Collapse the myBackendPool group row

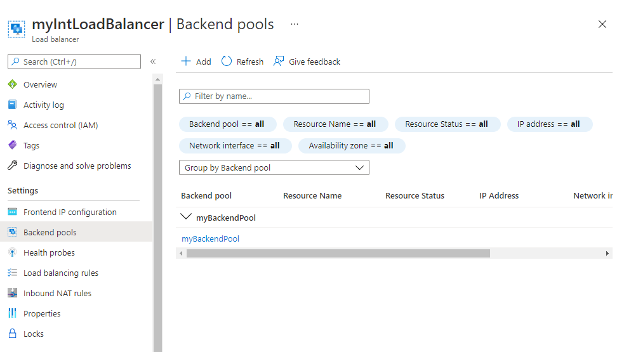186,217
